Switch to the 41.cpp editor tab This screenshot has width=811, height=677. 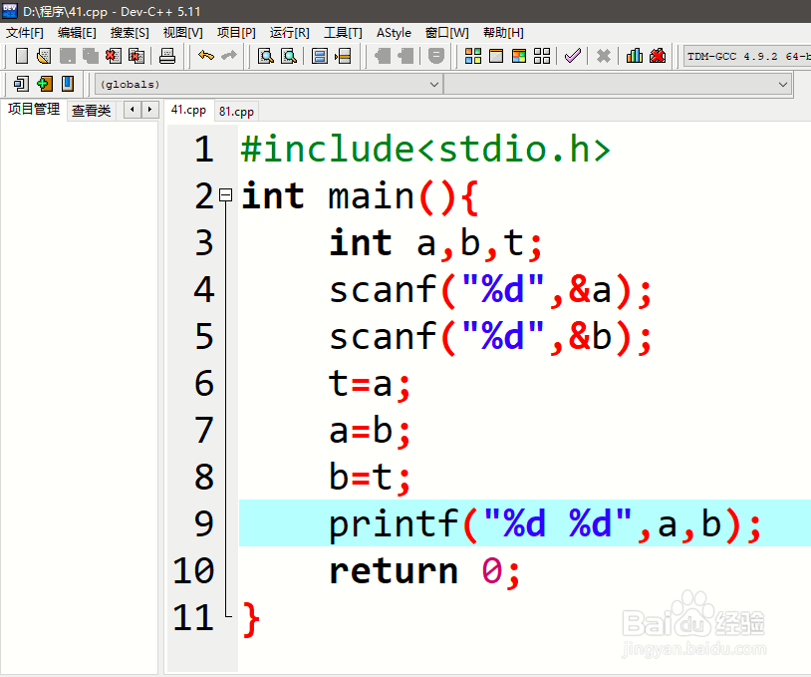(x=188, y=110)
